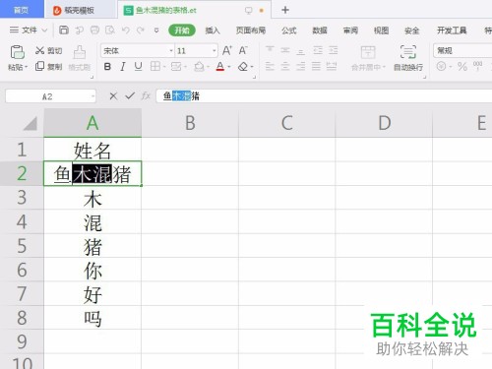Select the 开始 ribbon tab
This screenshot has width=492, height=369.
pyautogui.click(x=182, y=31)
